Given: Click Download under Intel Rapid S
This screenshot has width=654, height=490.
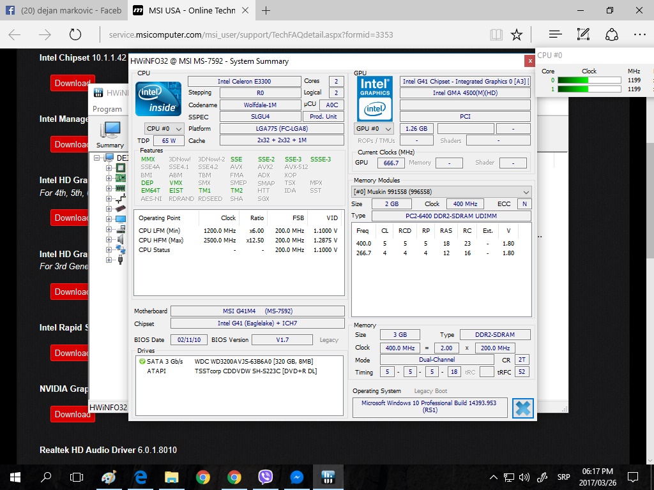Looking at the screenshot, I should (70, 353).
